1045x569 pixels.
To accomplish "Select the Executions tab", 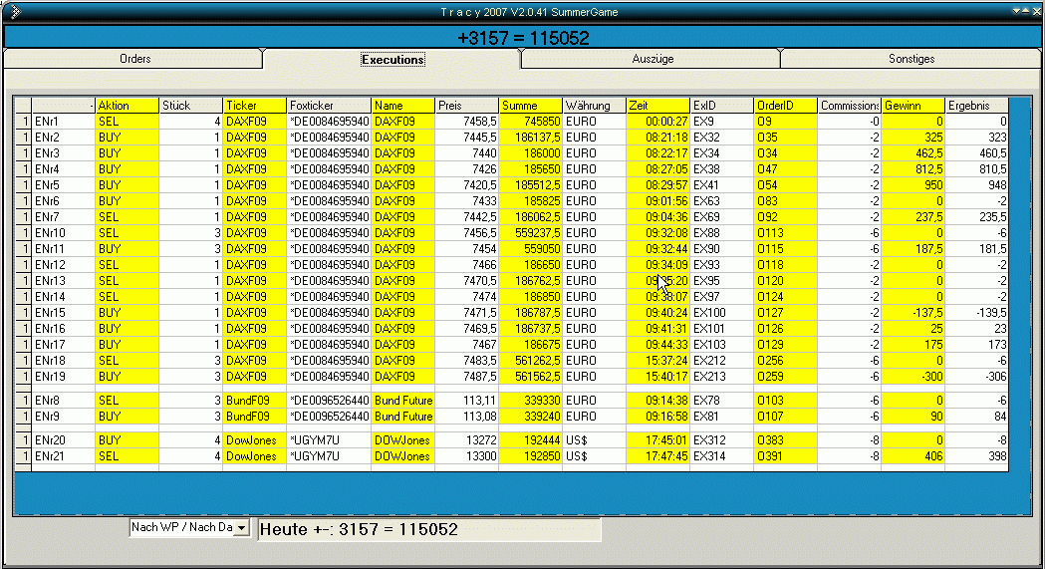I will [392, 60].
